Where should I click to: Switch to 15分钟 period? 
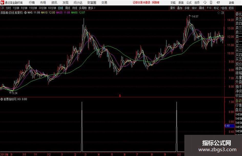(x=33, y=8)
